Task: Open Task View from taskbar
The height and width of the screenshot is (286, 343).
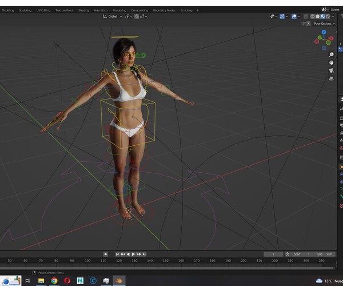Action: pos(28,280)
